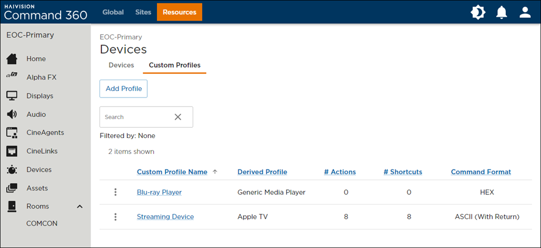Viewport: 541px width, 248px height.
Task: Switch to the Devices tab
Action: 121,65
